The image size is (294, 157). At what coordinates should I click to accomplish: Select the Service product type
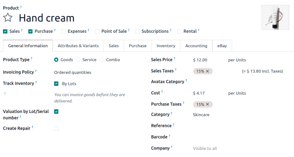[78, 60]
